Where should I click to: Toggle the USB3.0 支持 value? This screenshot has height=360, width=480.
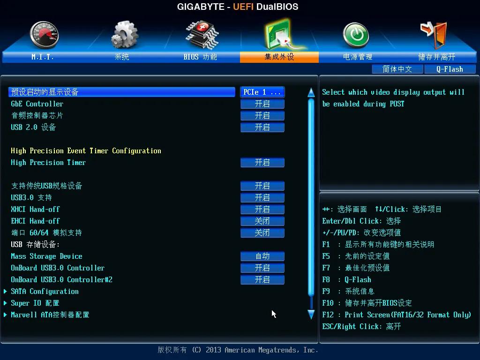[x=262, y=197]
